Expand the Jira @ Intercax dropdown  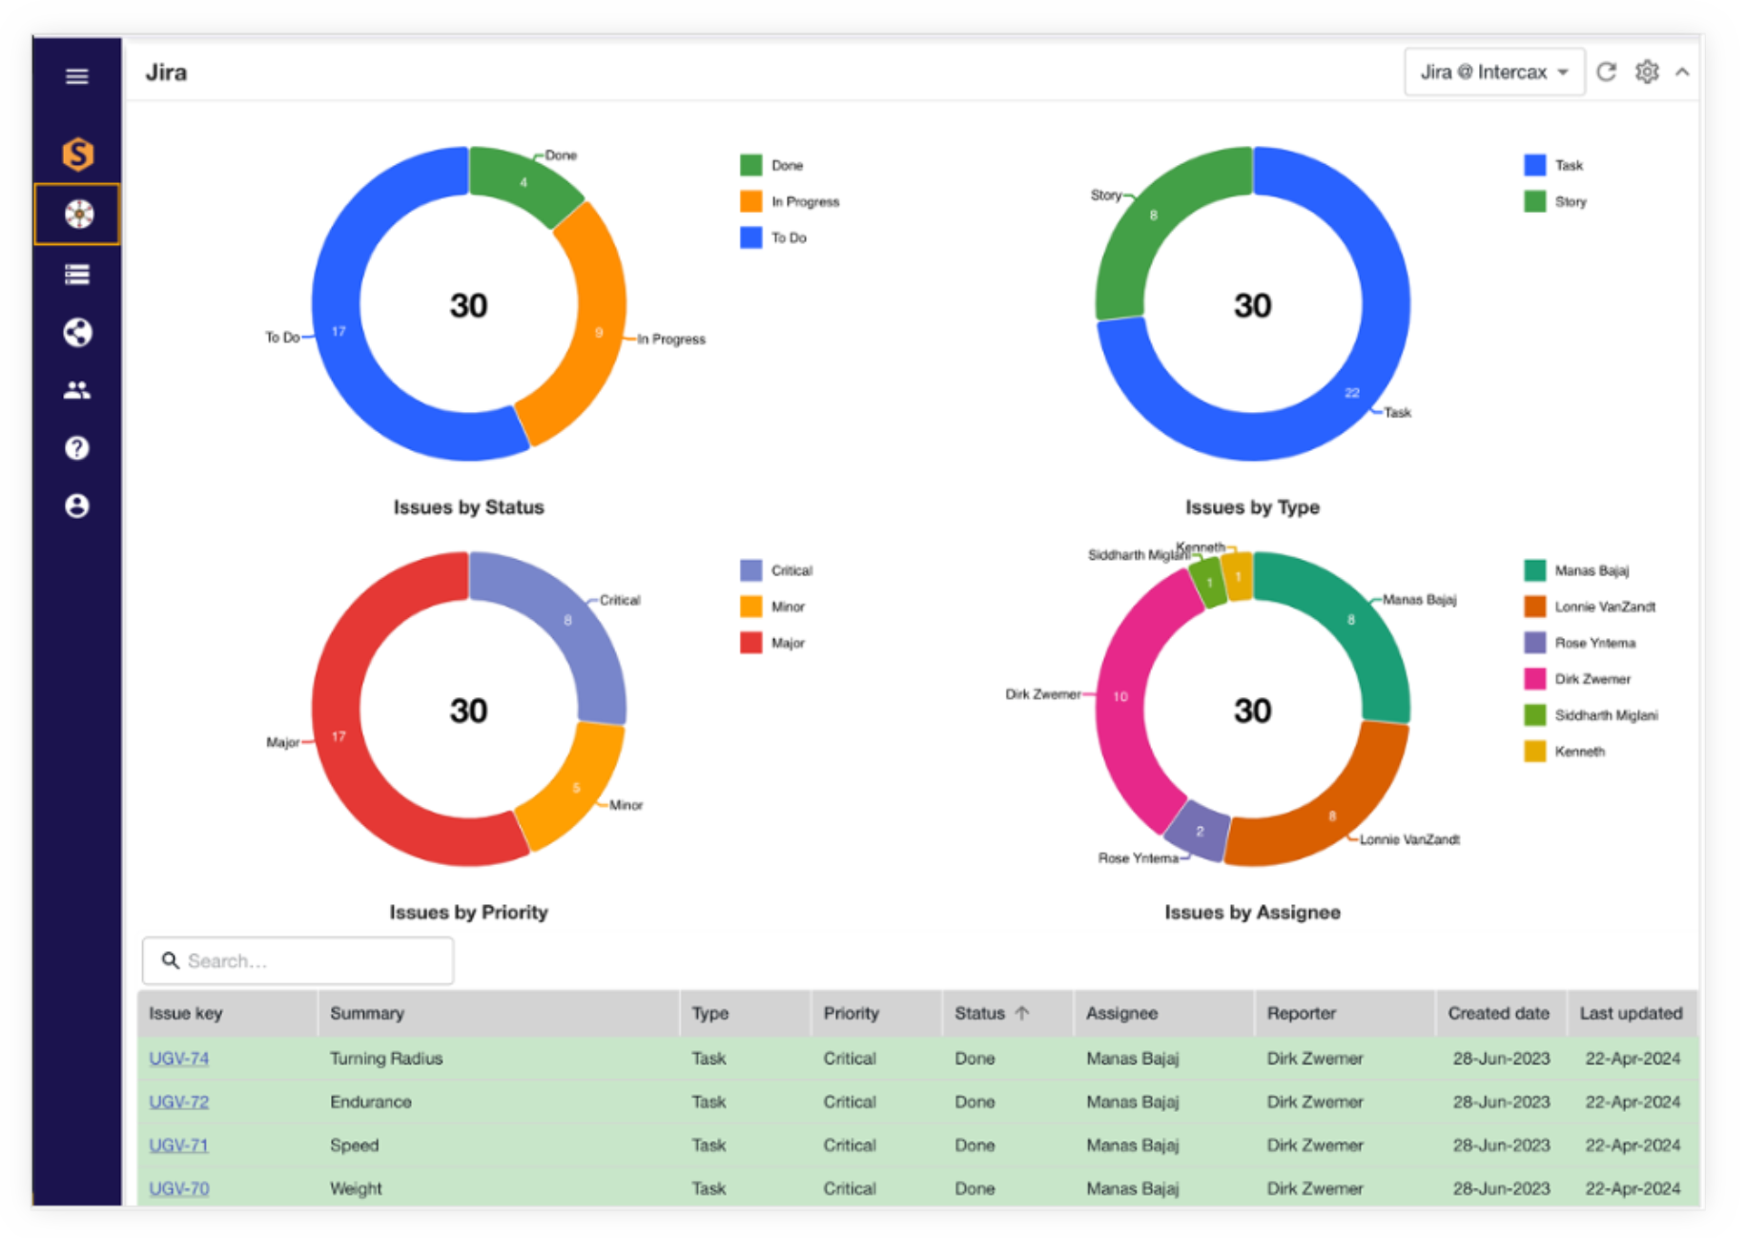coord(1493,72)
